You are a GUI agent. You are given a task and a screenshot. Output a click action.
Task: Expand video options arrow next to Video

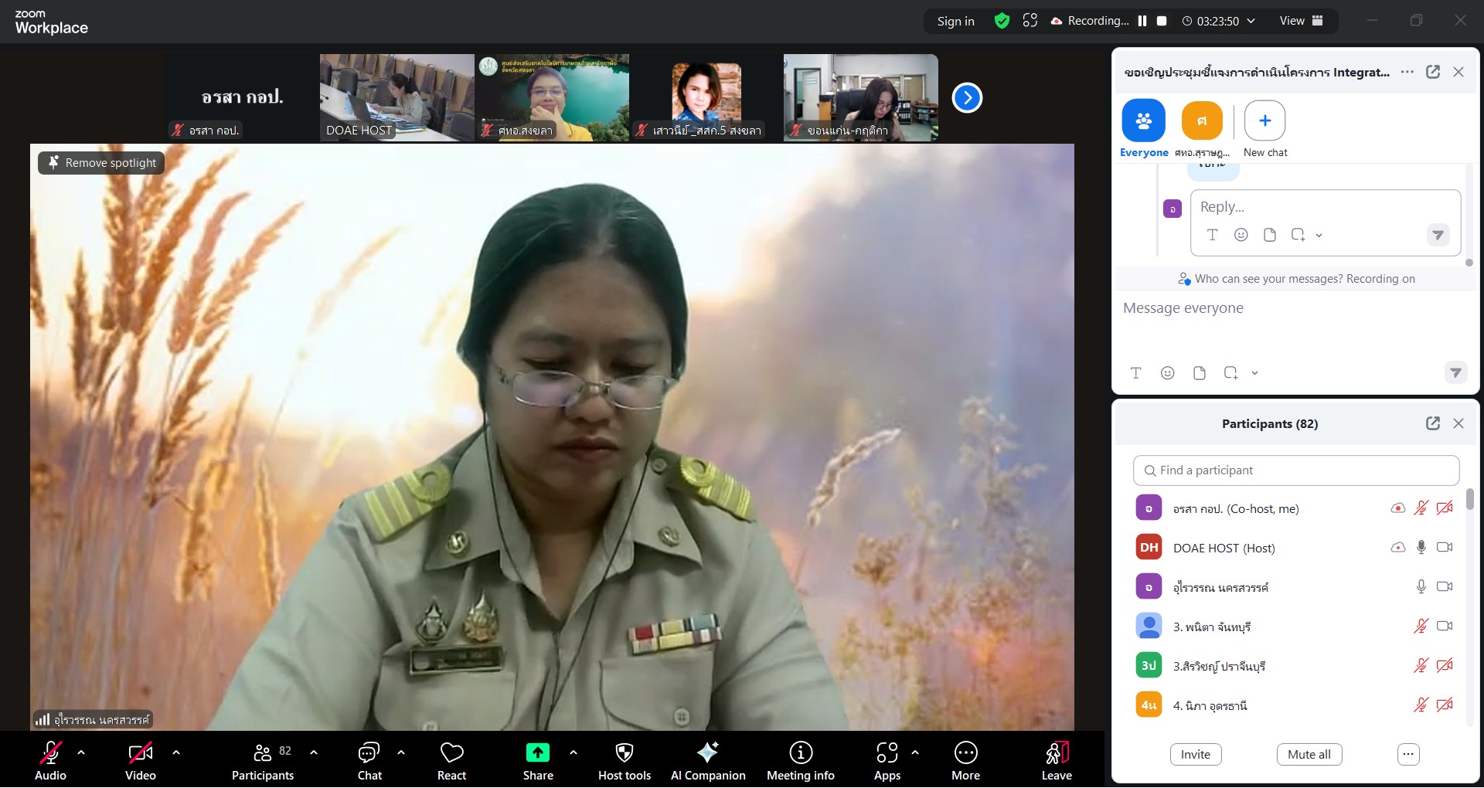pyautogui.click(x=176, y=752)
